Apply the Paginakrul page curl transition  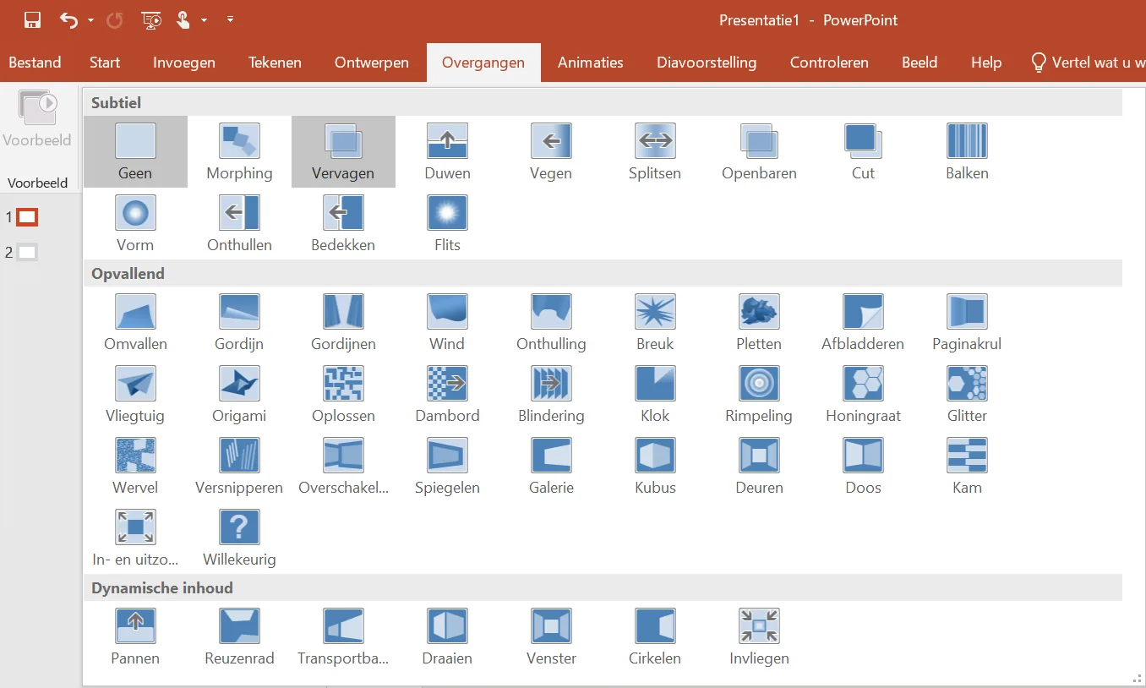967,322
